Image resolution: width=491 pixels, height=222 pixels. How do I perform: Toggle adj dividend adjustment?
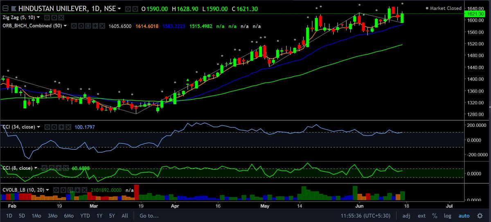406,216
